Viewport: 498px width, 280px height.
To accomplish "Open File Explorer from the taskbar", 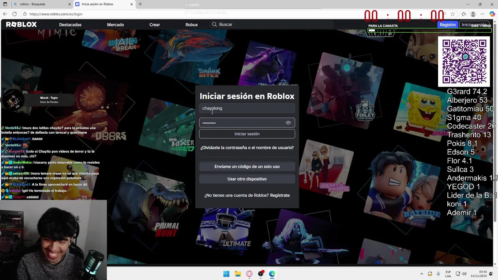I will (x=238, y=274).
